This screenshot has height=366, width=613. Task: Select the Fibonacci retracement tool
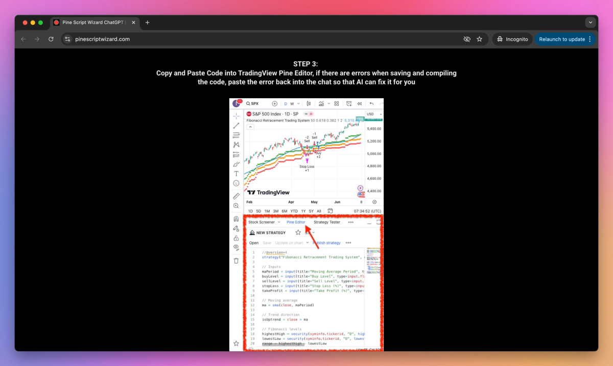pyautogui.click(x=236, y=135)
